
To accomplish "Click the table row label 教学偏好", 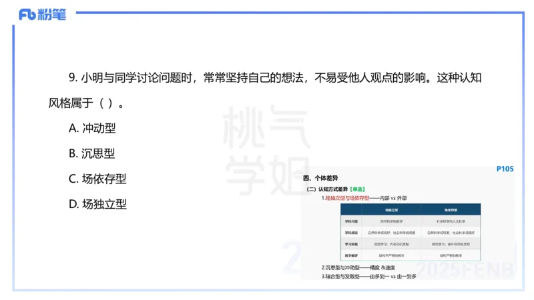I will pyautogui.click(x=351, y=255).
